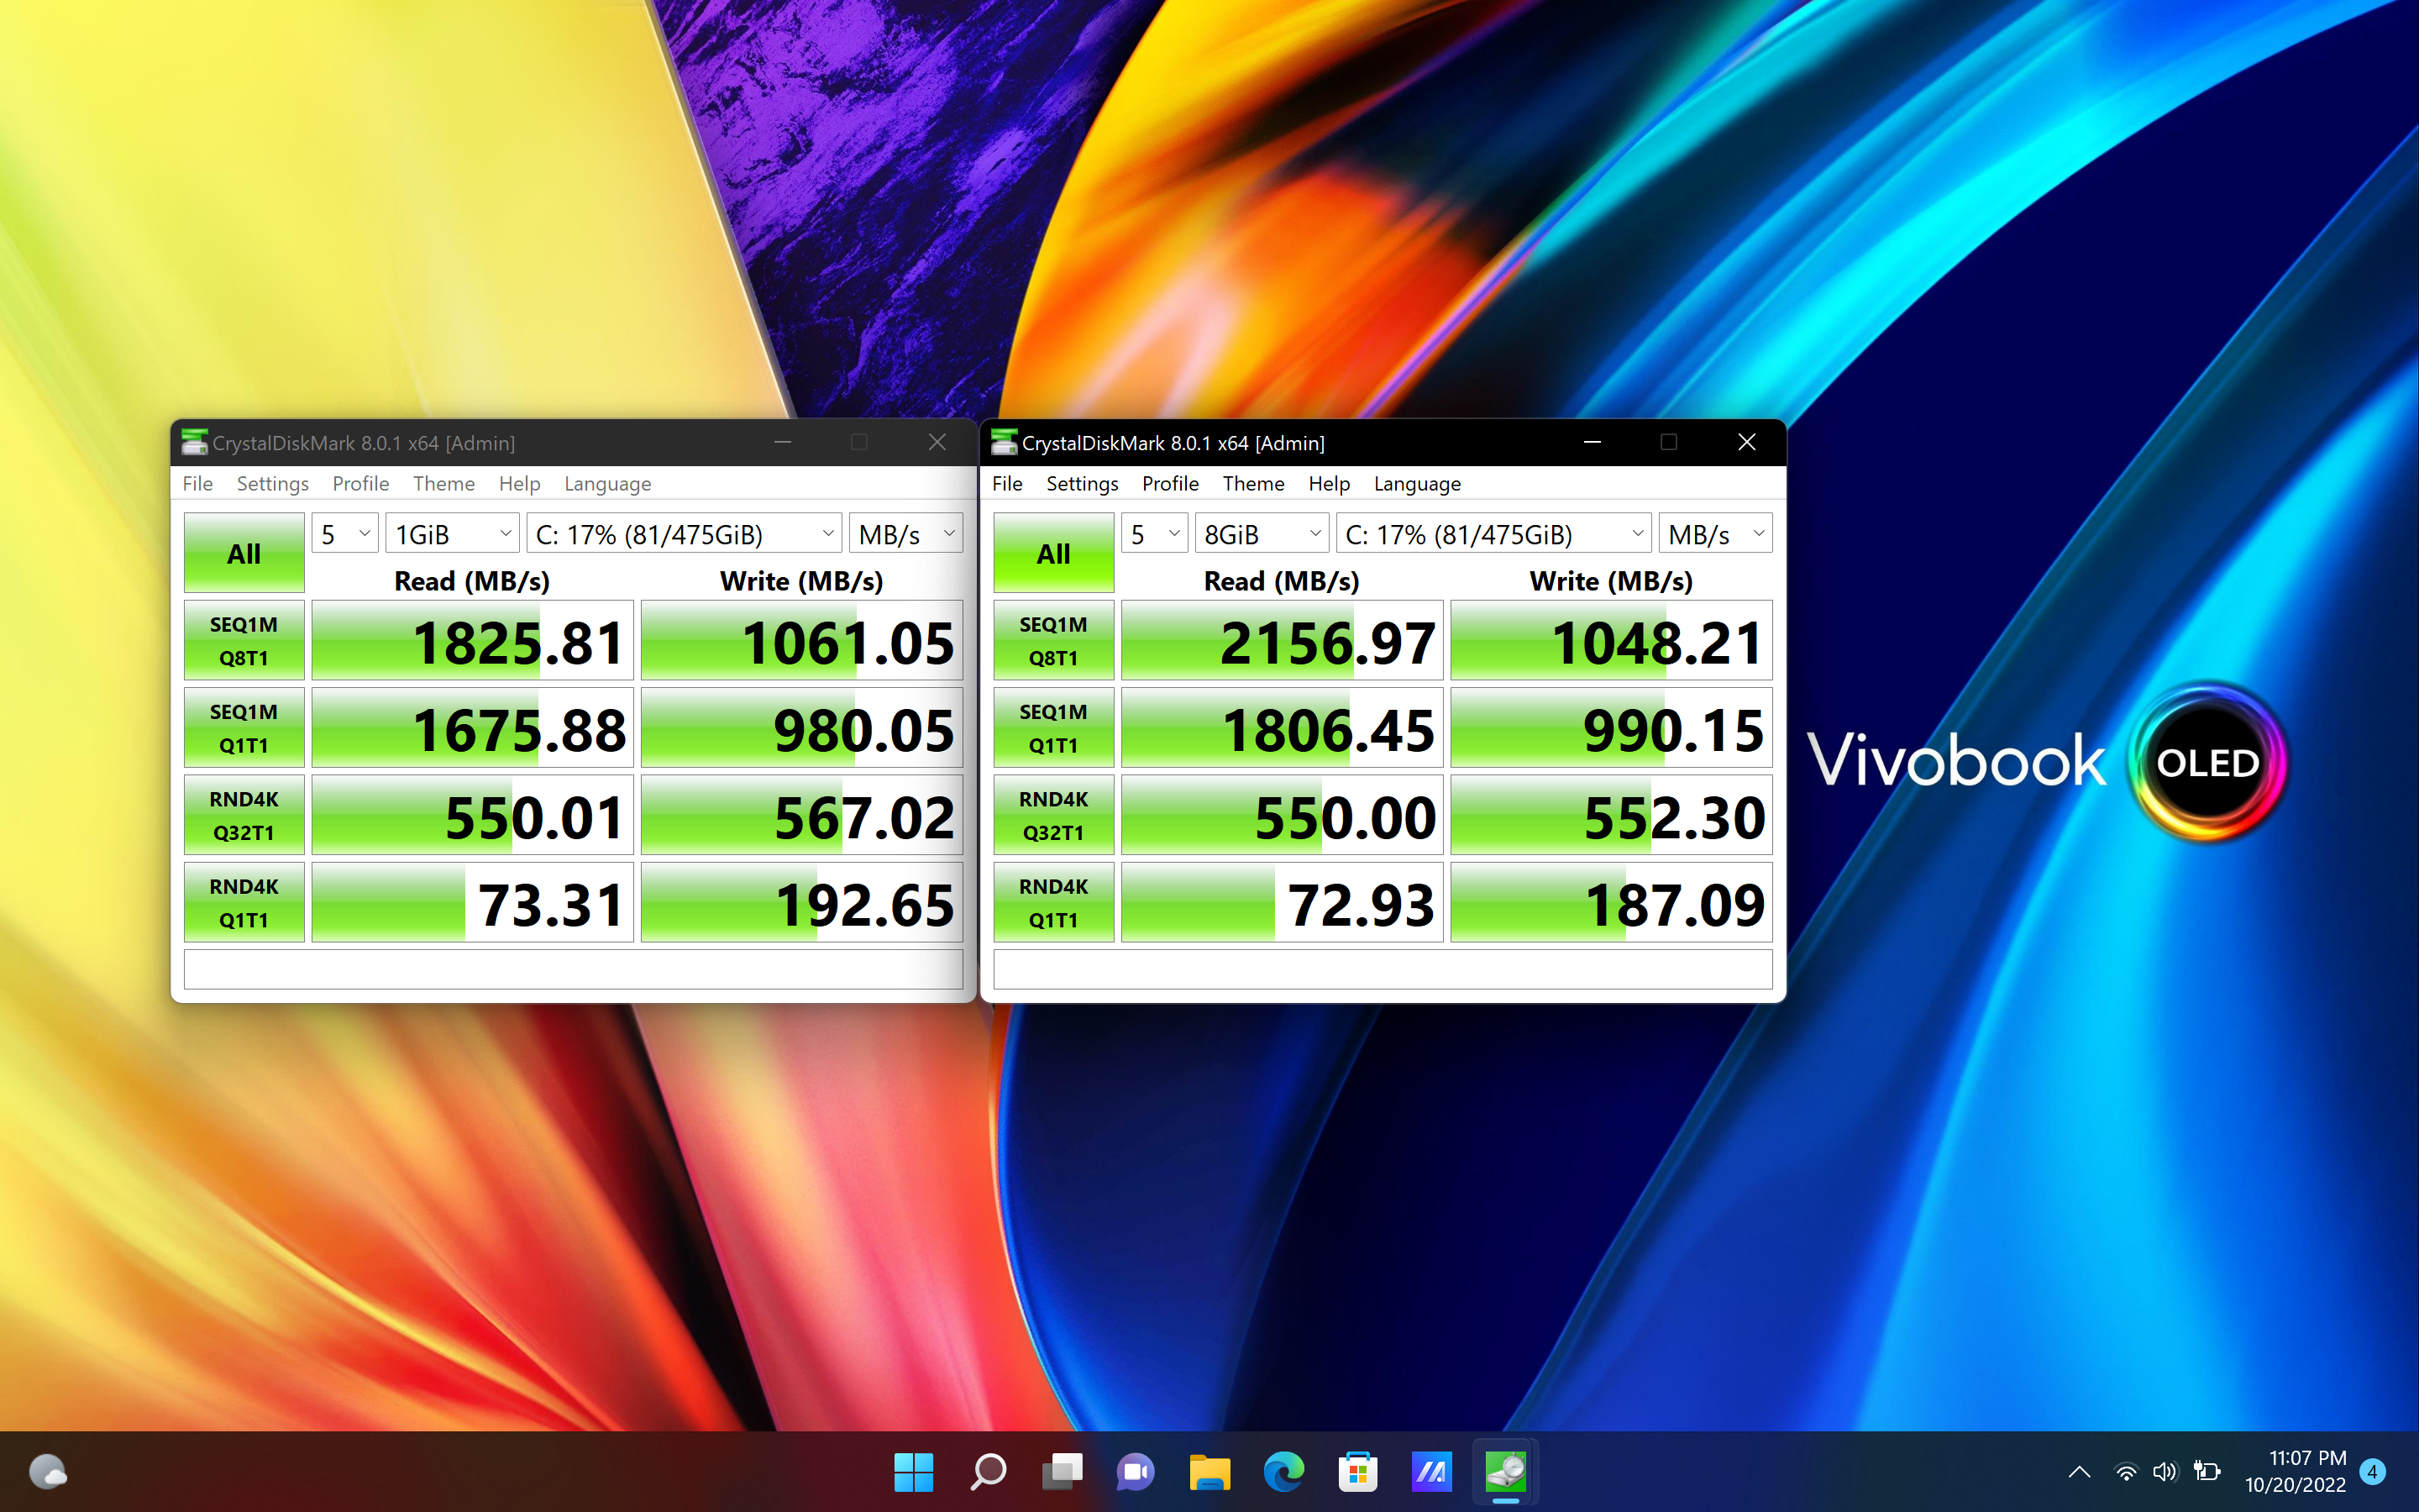Open the 8GiB test size dropdown
Image resolution: width=2419 pixels, height=1512 pixels.
tap(1262, 534)
